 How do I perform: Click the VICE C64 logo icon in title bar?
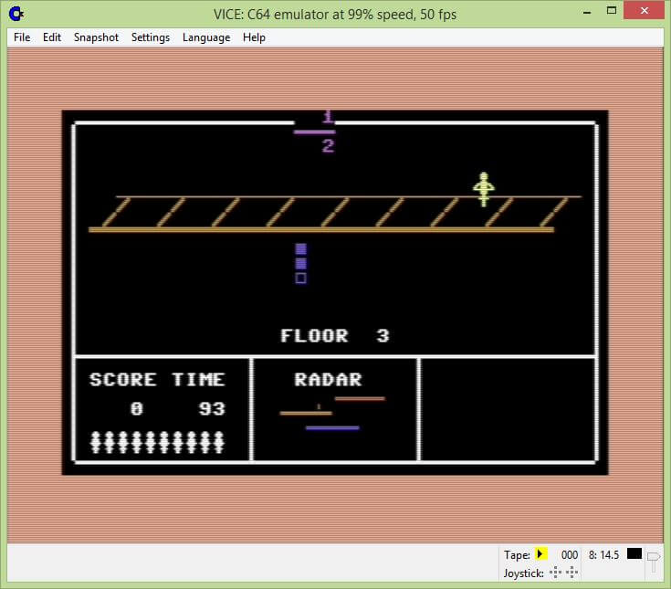(16, 14)
